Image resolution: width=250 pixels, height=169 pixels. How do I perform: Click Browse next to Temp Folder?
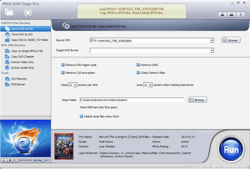[x=197, y=100]
